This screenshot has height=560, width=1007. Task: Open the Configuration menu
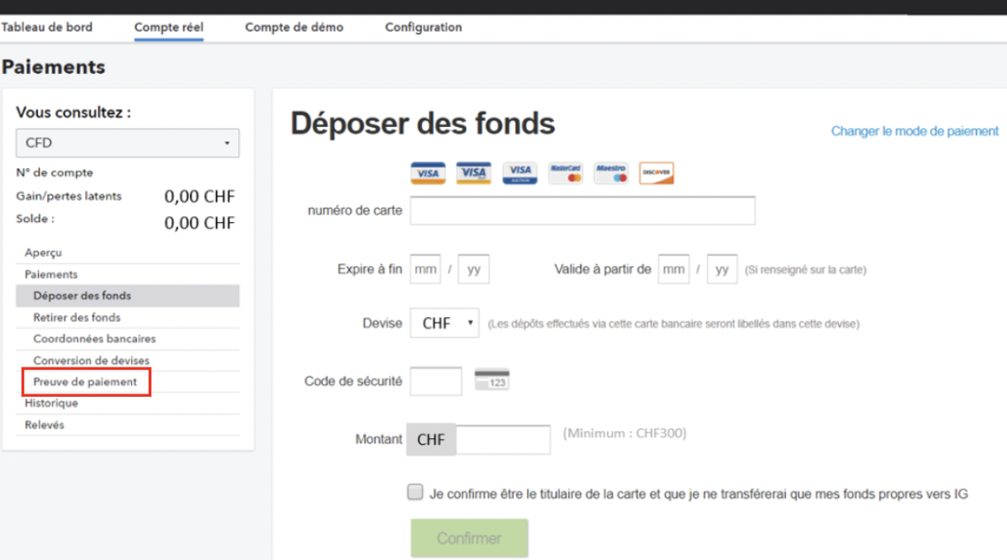[422, 27]
